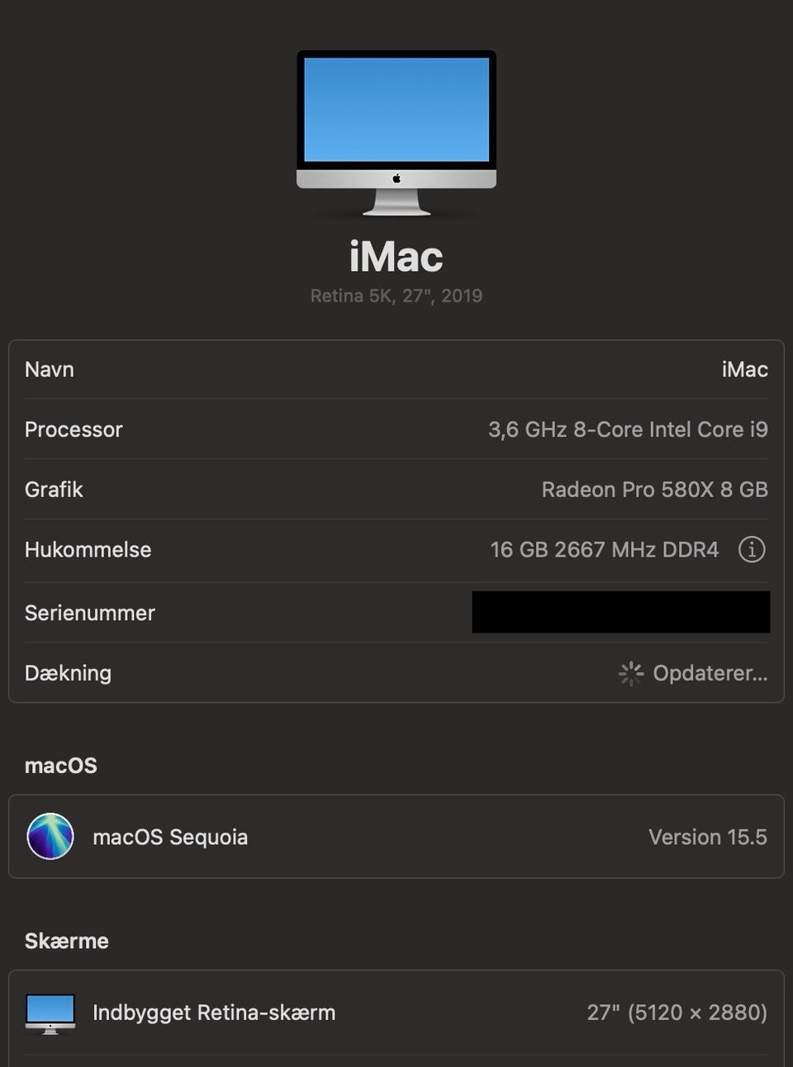Click the Dækning row label
793x1067 pixels.
tap(68, 673)
